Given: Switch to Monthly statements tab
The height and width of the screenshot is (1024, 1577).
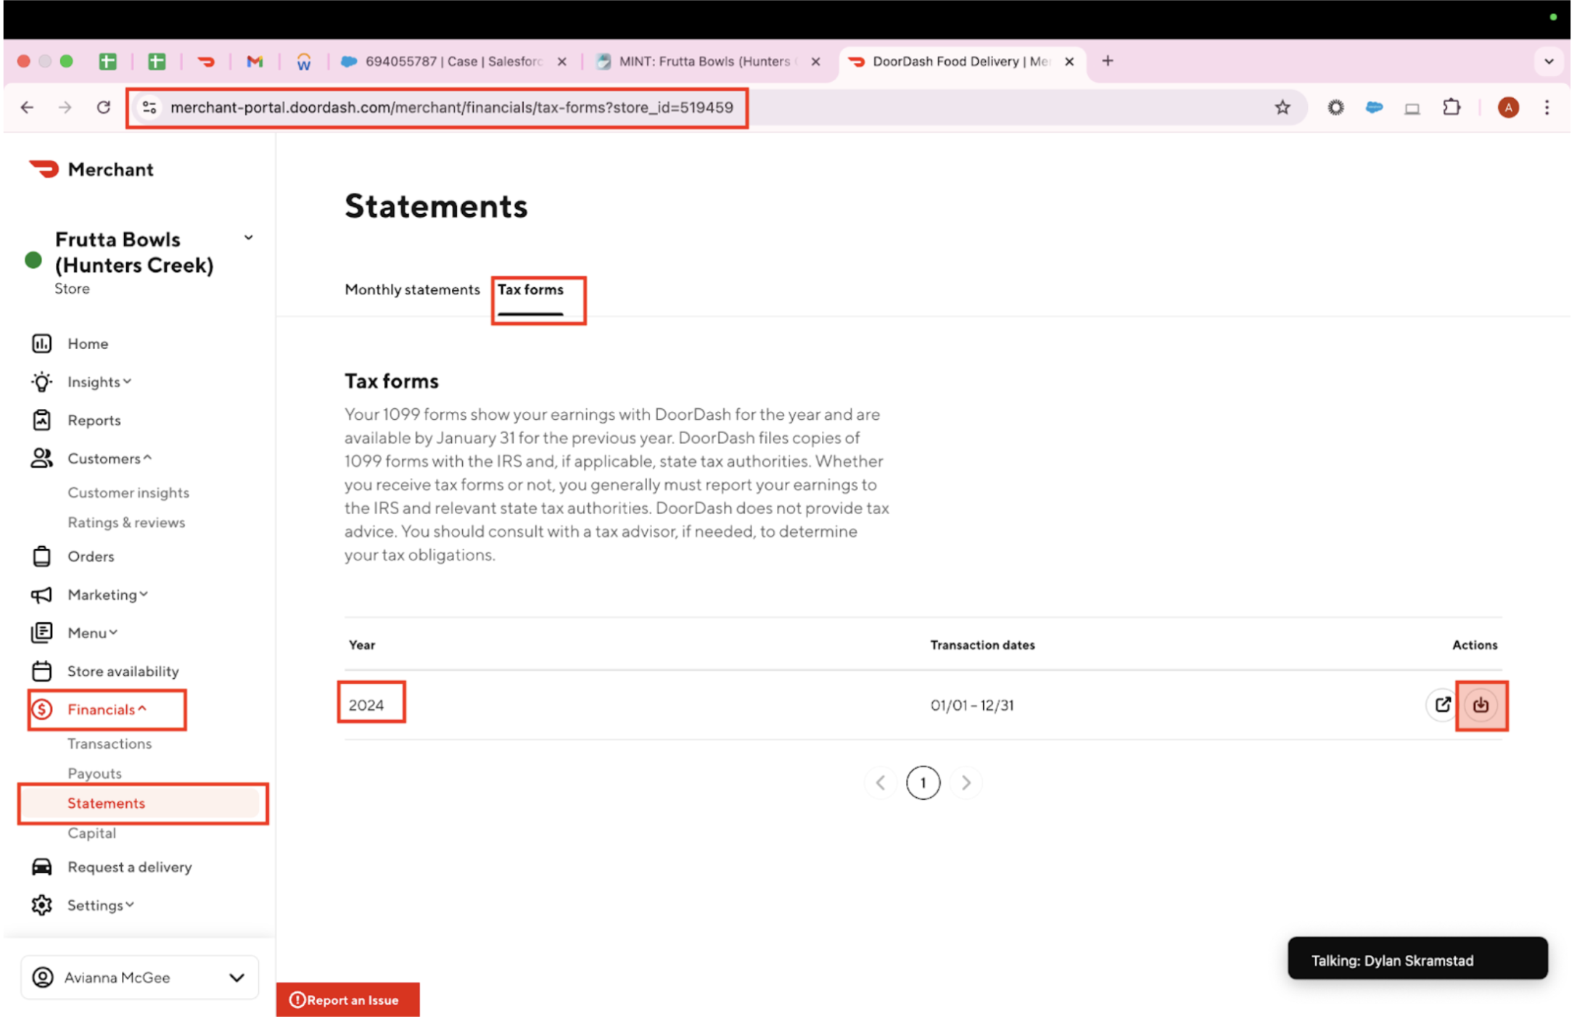Looking at the screenshot, I should 411,289.
